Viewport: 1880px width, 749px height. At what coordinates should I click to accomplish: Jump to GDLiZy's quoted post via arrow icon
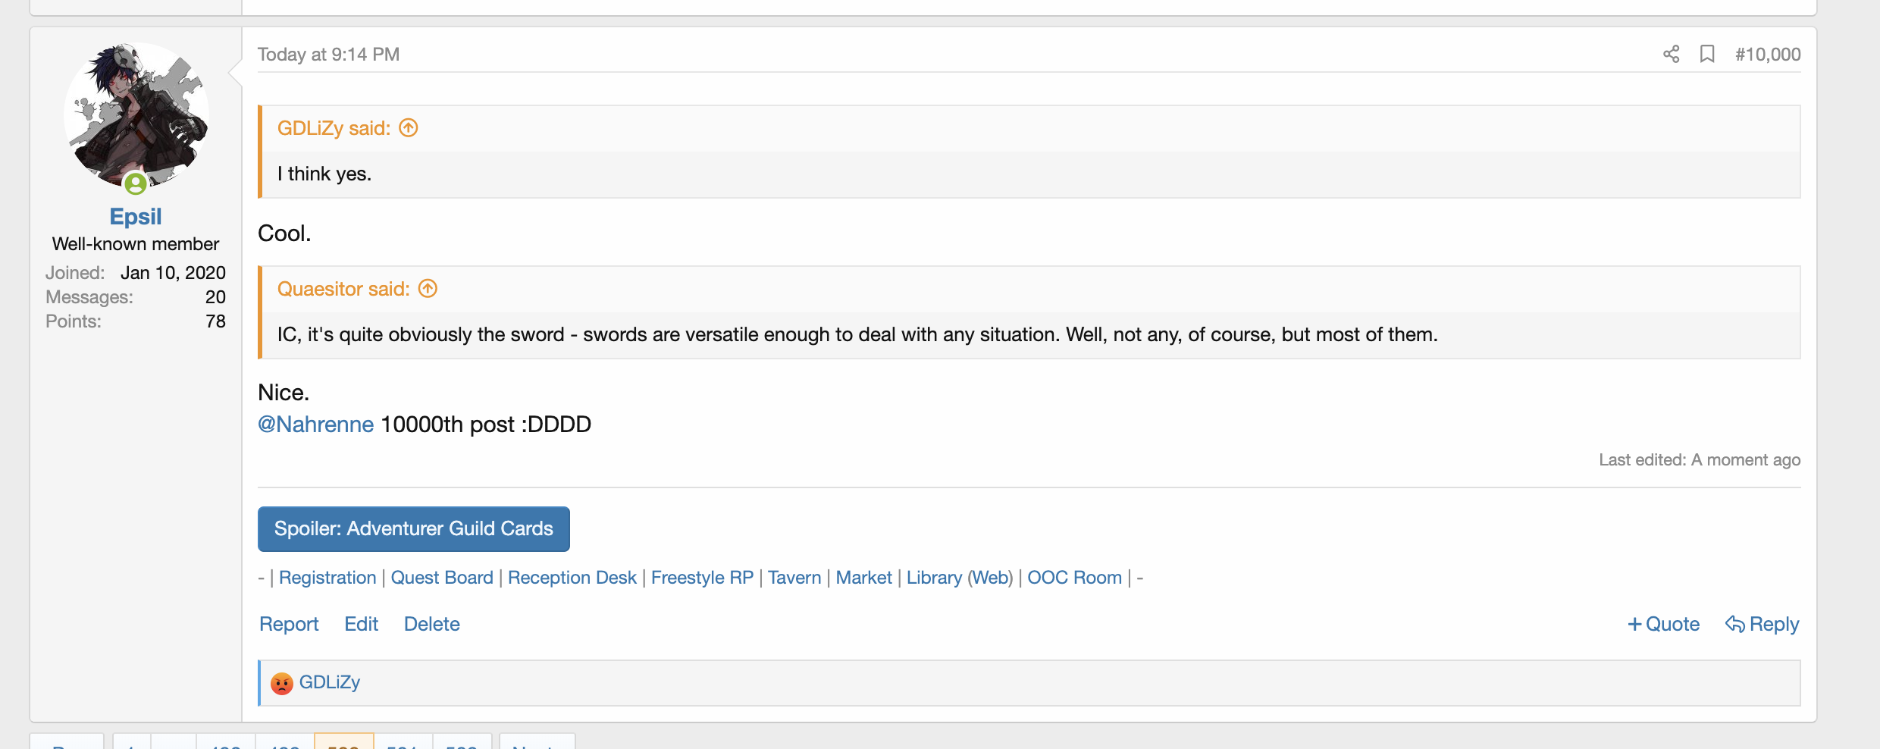(409, 128)
